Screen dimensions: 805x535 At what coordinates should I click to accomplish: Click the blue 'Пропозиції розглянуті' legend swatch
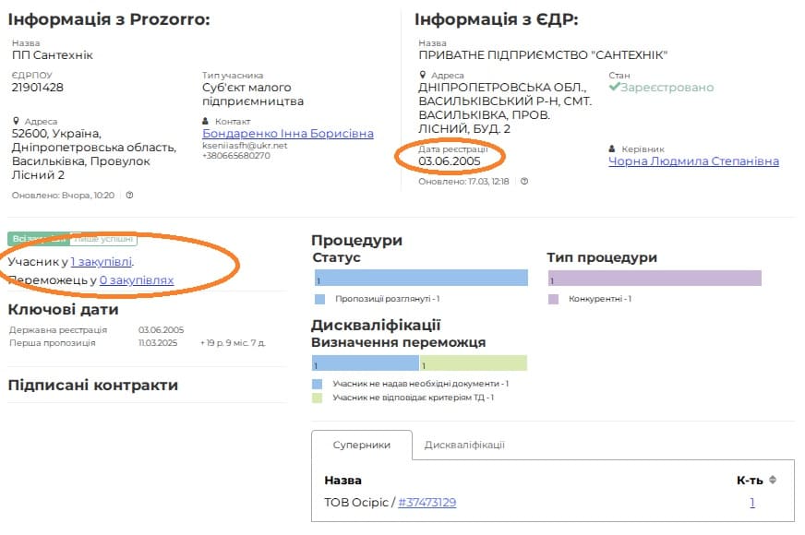click(320, 300)
